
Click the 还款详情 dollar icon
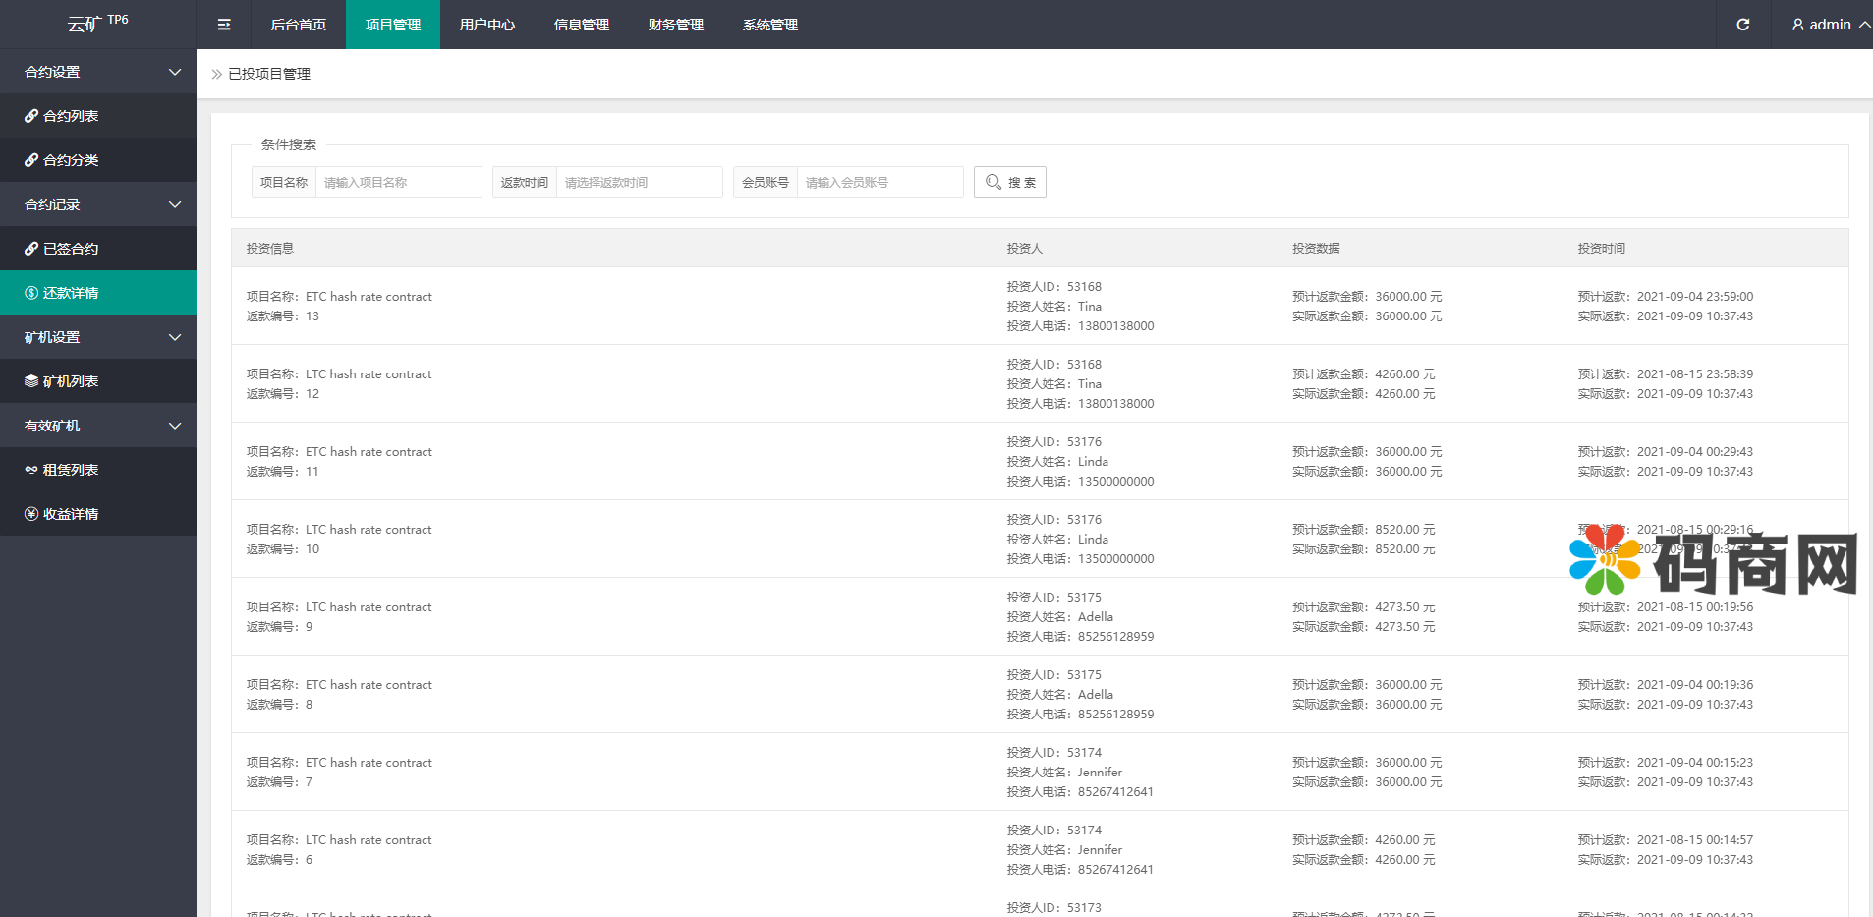31,293
